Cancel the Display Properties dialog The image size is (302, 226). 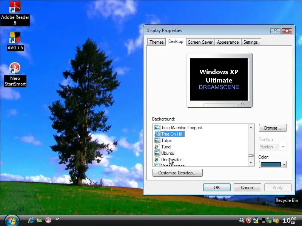[x=247, y=187]
